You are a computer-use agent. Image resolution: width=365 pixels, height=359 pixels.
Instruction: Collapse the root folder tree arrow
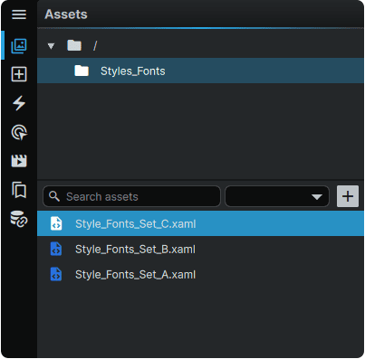pos(51,46)
